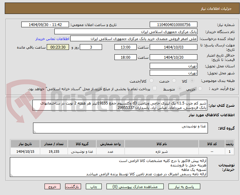Select the جزیی purchase type radio

(200, 89)
